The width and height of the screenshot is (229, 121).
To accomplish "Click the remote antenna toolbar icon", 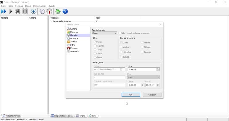I will pos(49,11).
